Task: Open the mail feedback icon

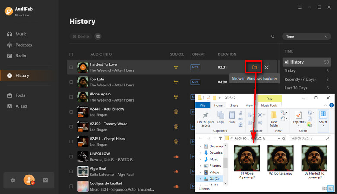Action: tap(45, 181)
